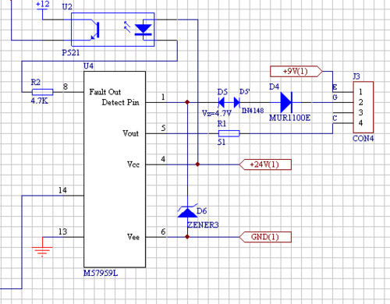
Task: Click the P521 part label
Action: pos(71,53)
